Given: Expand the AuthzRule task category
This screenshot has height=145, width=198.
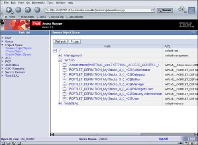Looking at the screenshot, I should [2, 65].
